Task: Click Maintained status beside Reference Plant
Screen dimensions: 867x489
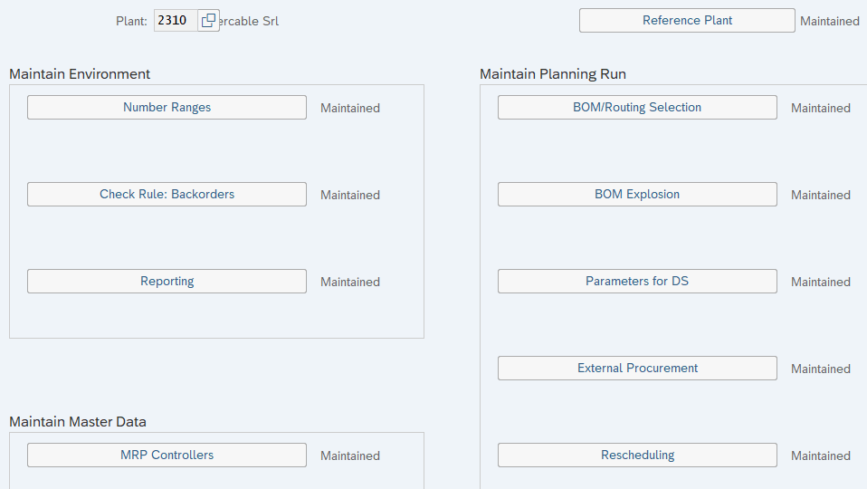Action: [830, 22]
